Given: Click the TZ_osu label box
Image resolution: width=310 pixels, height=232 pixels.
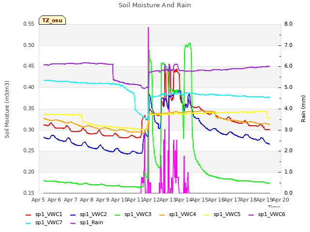Looking at the screenshot, I should tap(52, 20).
